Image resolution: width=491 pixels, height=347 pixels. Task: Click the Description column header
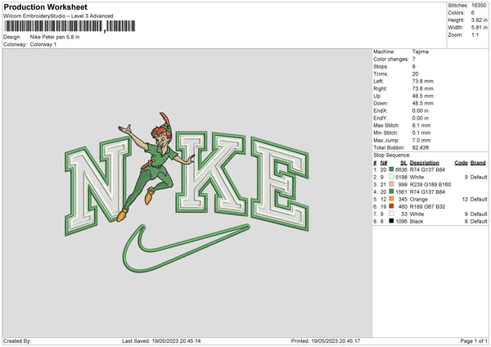[x=424, y=163]
